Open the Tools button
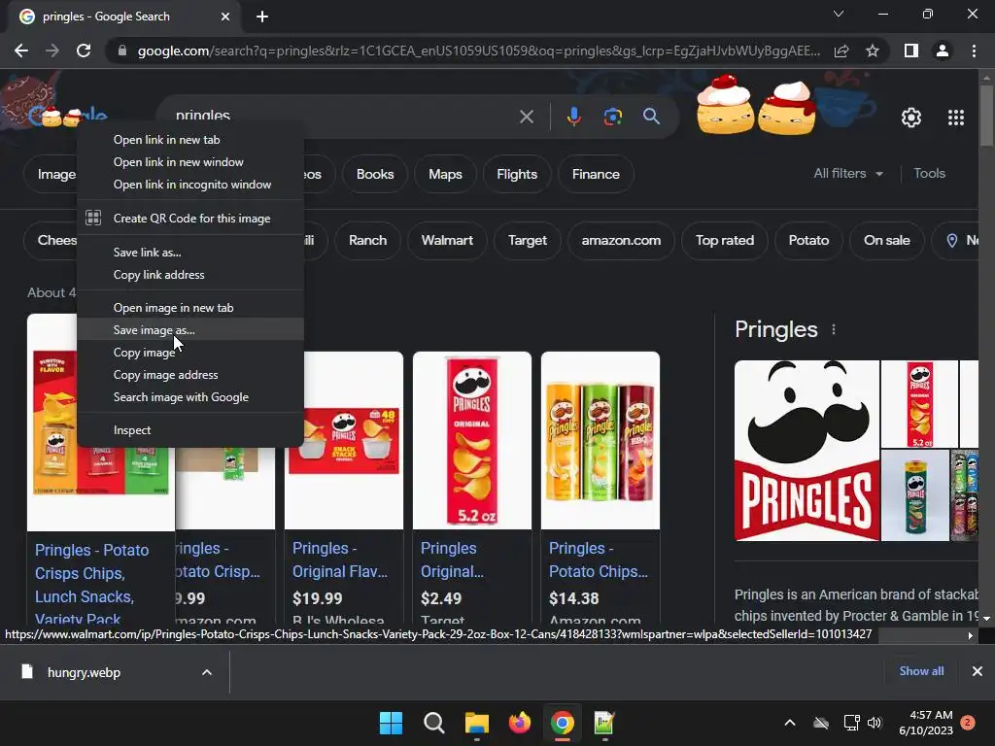 tap(929, 173)
